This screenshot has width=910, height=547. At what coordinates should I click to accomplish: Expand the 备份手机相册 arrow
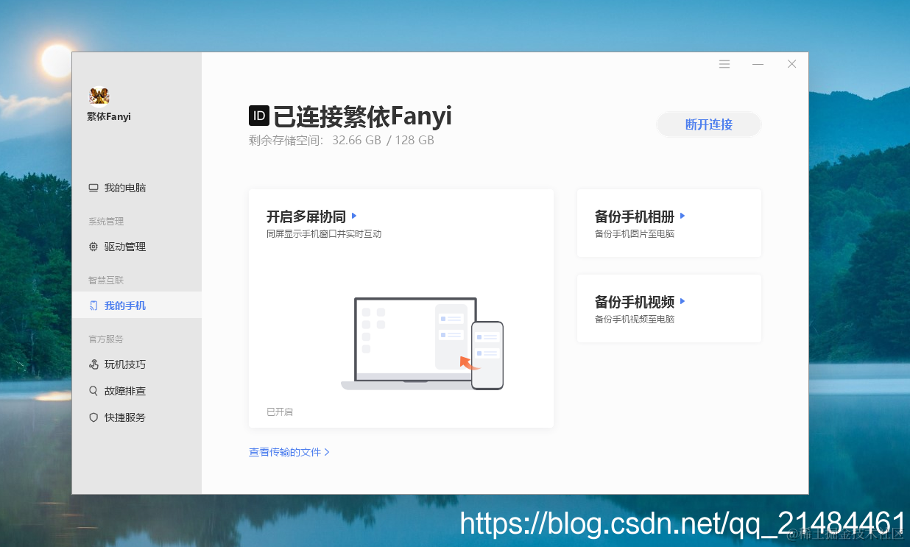pyautogui.click(x=682, y=216)
